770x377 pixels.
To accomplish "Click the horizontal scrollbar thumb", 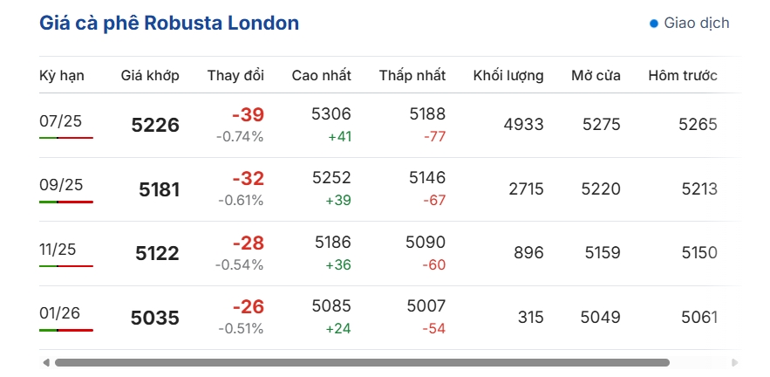I will click(362, 363).
